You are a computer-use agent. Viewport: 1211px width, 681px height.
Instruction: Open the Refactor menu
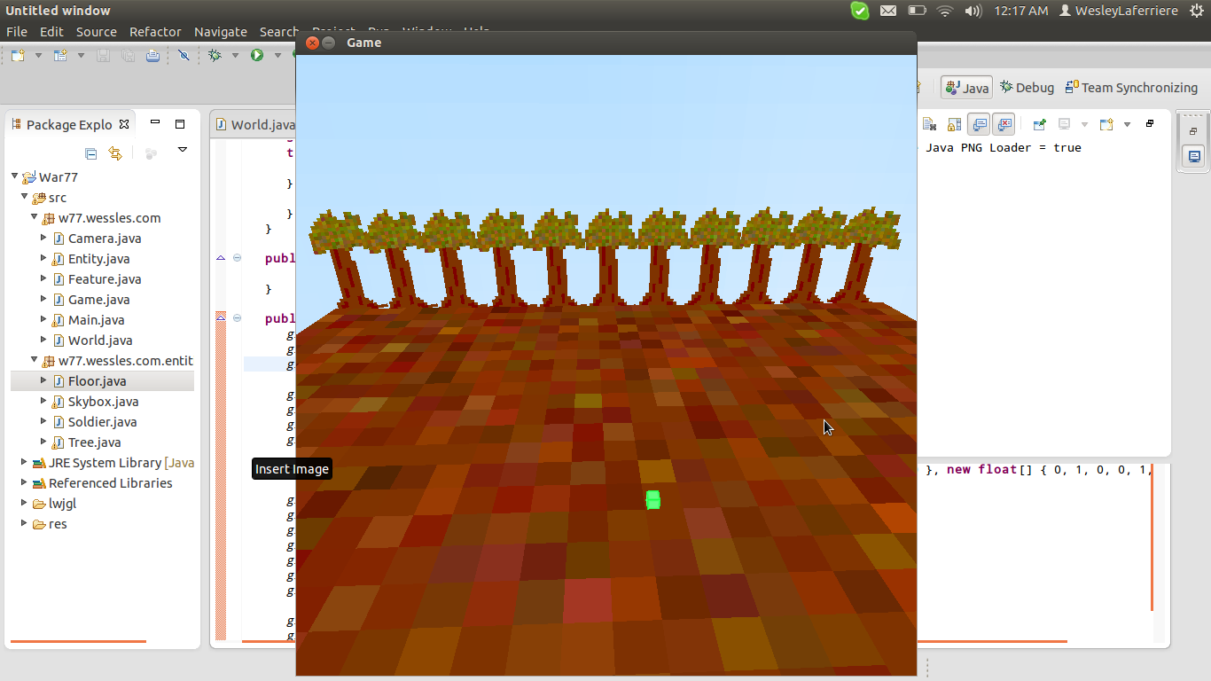[155, 31]
